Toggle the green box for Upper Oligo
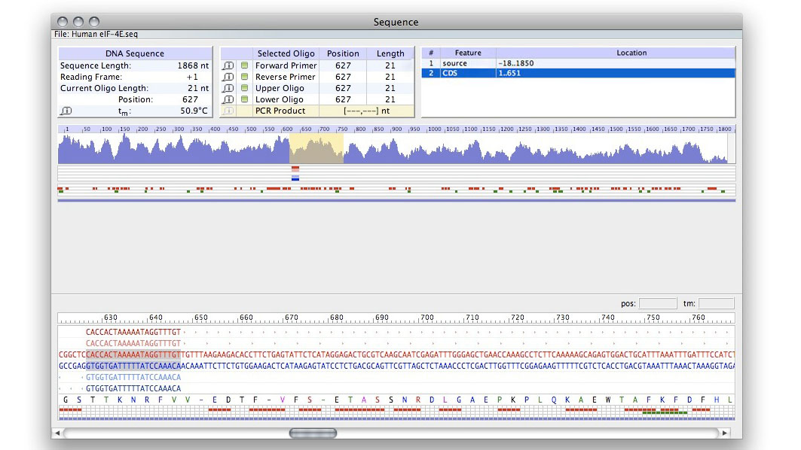Viewport: 801px width, 450px height. click(244, 88)
